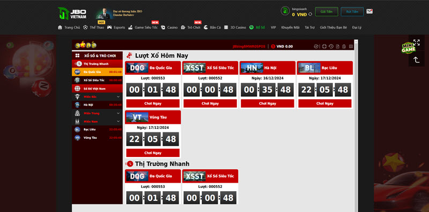429x212 pixels.
Task: Open Khuyến Mãi promotions menu
Action: tap(290, 28)
